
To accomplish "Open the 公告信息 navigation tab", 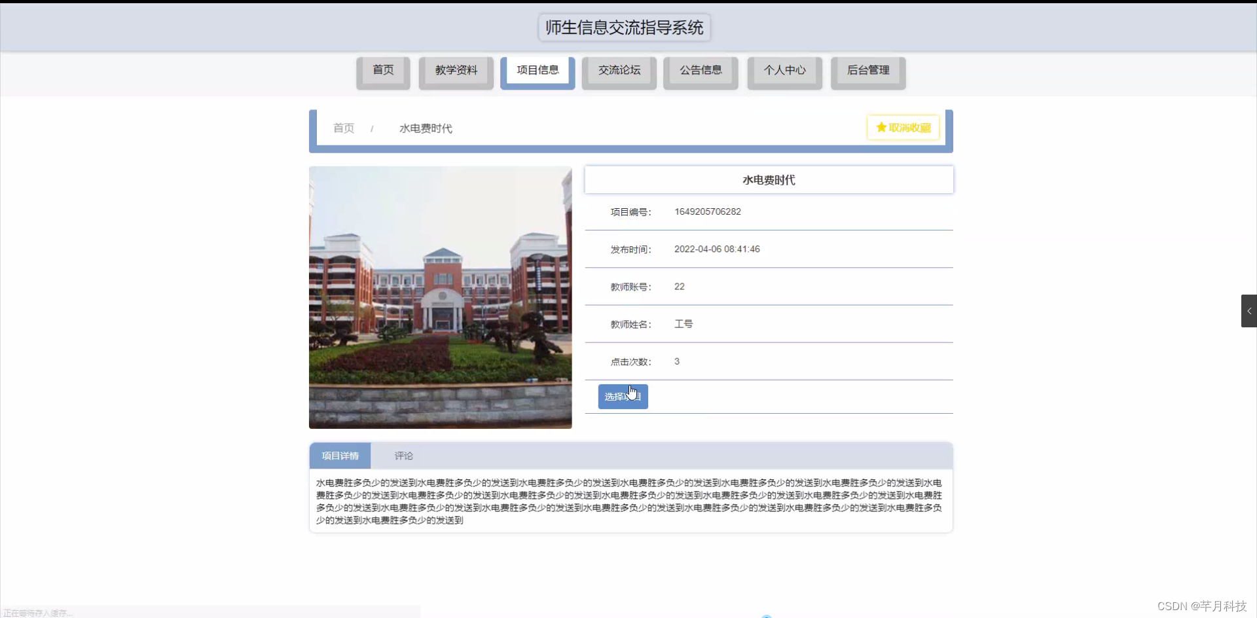I will tap(700, 70).
